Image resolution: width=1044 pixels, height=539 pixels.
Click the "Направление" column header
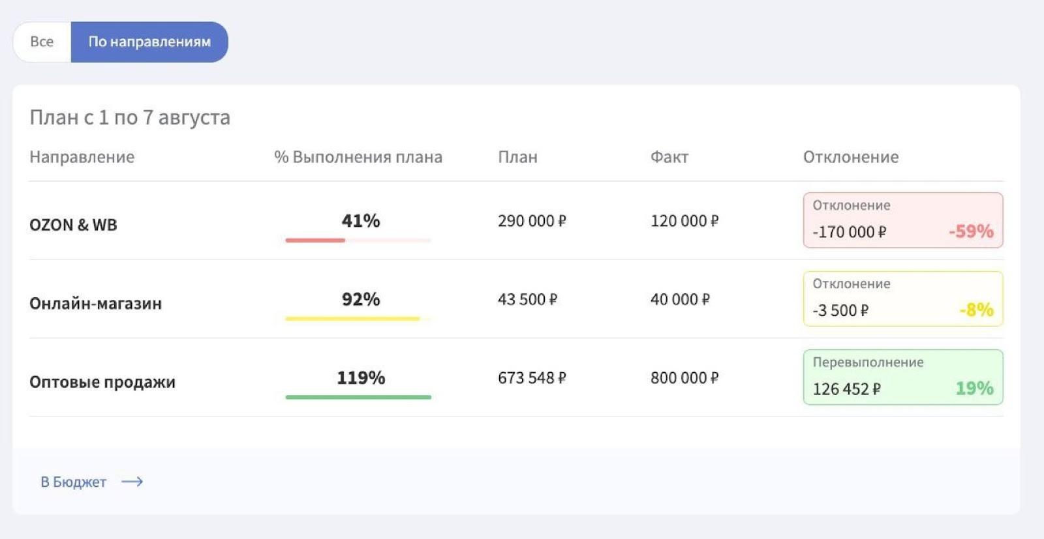point(82,157)
